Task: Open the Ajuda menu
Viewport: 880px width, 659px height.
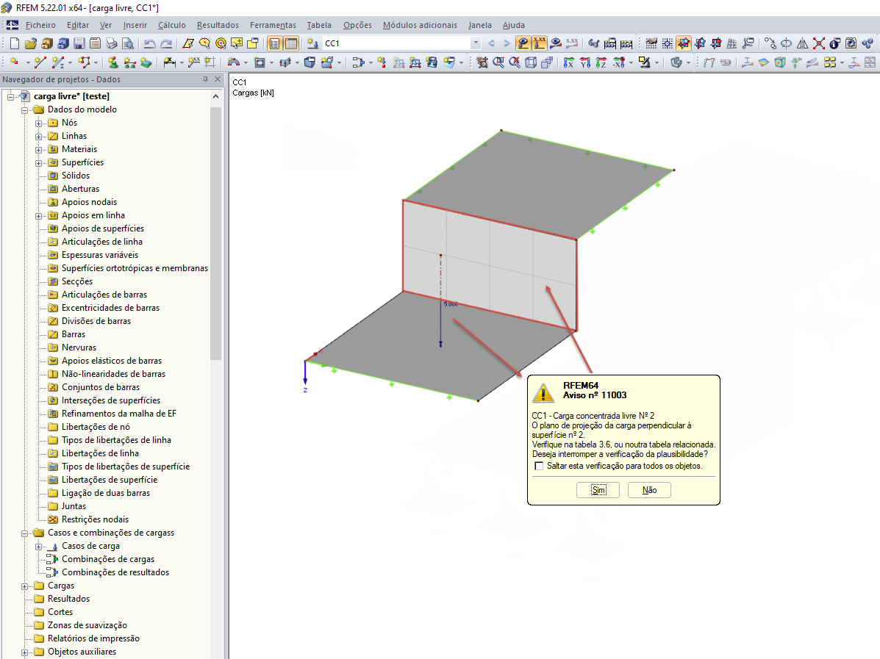Action: pyautogui.click(x=514, y=25)
